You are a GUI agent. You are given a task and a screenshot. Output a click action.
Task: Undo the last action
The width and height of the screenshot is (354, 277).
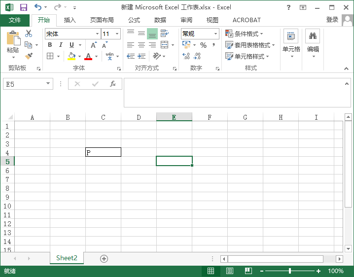coord(38,7)
